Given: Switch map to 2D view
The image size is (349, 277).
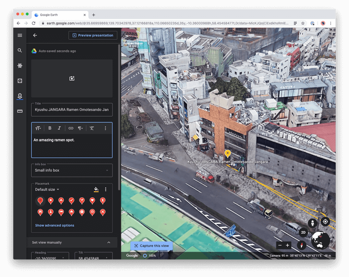Looking at the screenshot, I should 304,232.
